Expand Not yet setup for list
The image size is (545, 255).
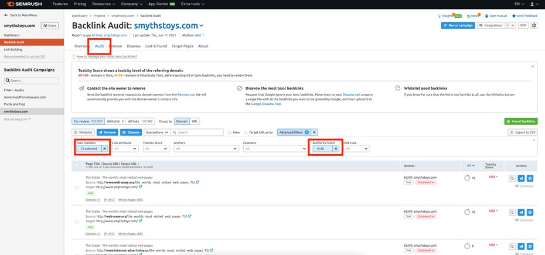click(x=18, y=119)
